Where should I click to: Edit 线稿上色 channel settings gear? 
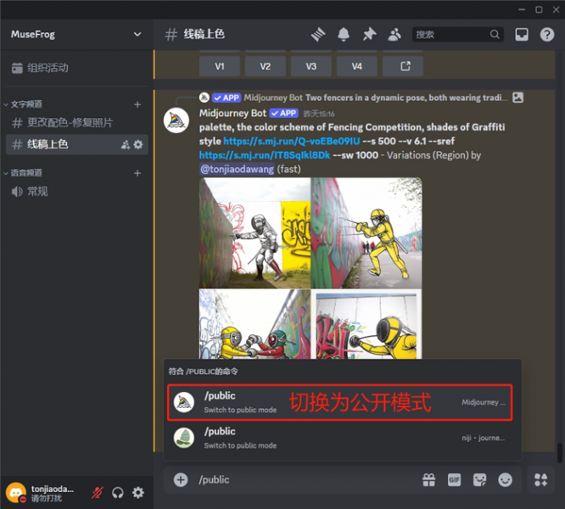click(x=138, y=144)
